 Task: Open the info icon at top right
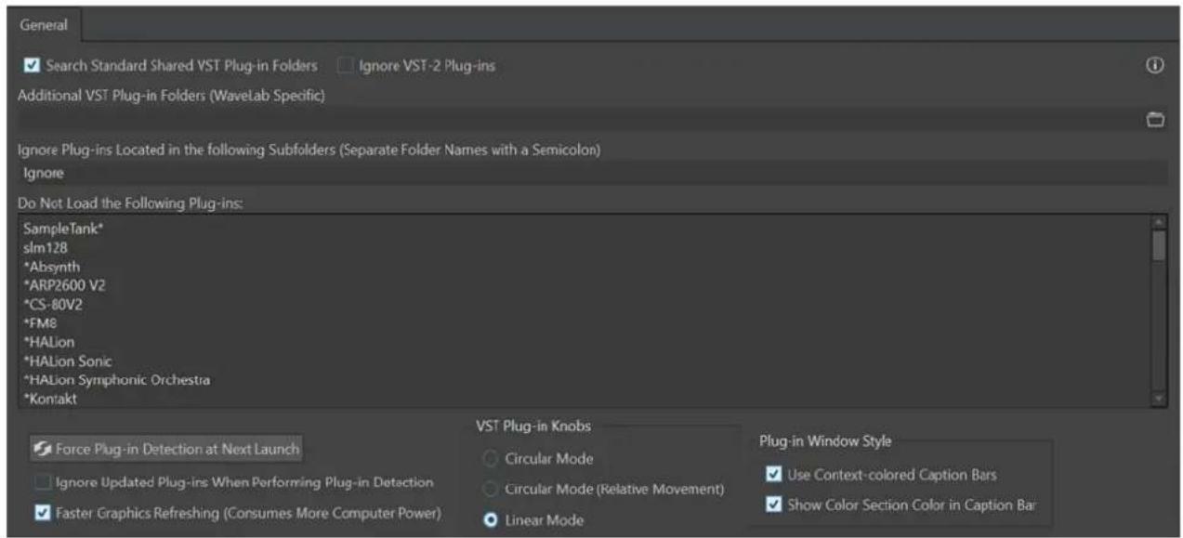click(x=1157, y=66)
